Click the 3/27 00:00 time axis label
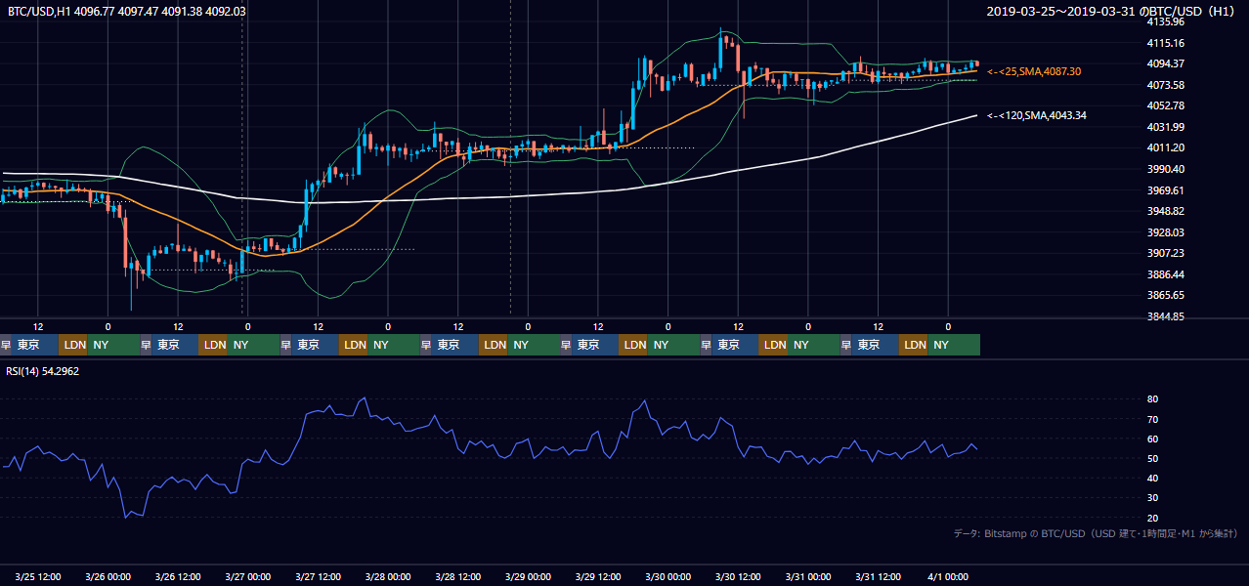1249x586 pixels. point(248,576)
